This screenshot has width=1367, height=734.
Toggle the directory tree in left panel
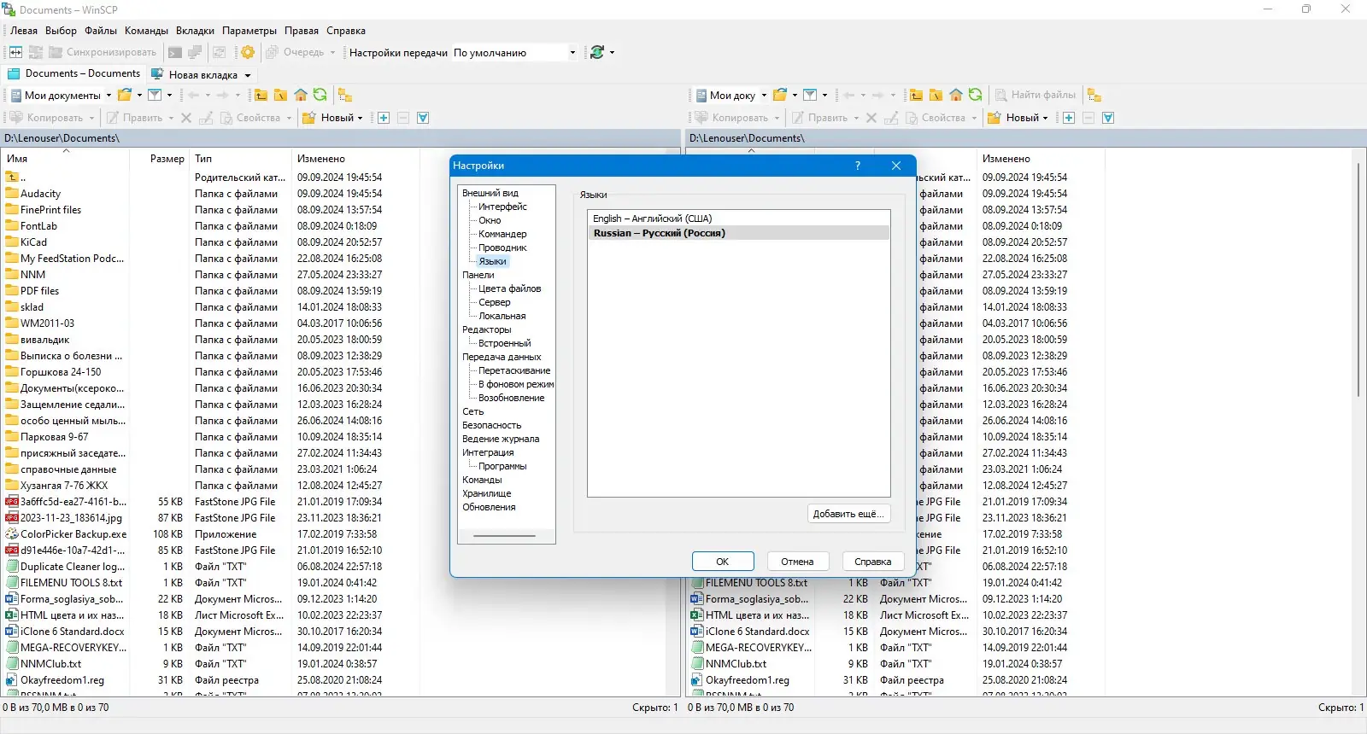345,95
